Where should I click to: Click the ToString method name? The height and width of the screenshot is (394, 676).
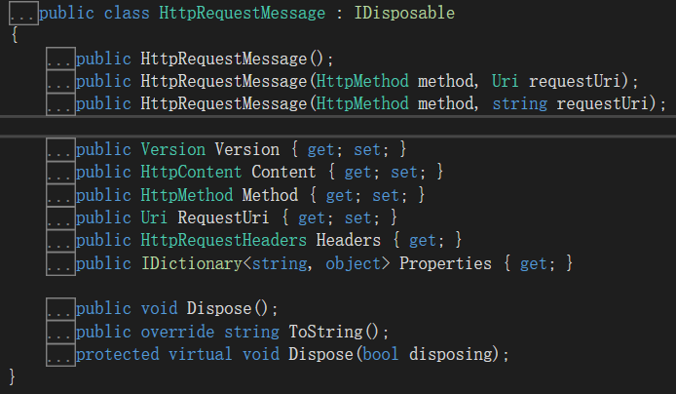coord(325,332)
